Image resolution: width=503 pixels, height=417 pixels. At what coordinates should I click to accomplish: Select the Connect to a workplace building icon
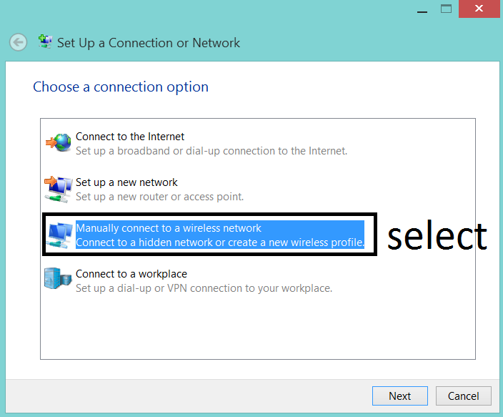click(58, 279)
